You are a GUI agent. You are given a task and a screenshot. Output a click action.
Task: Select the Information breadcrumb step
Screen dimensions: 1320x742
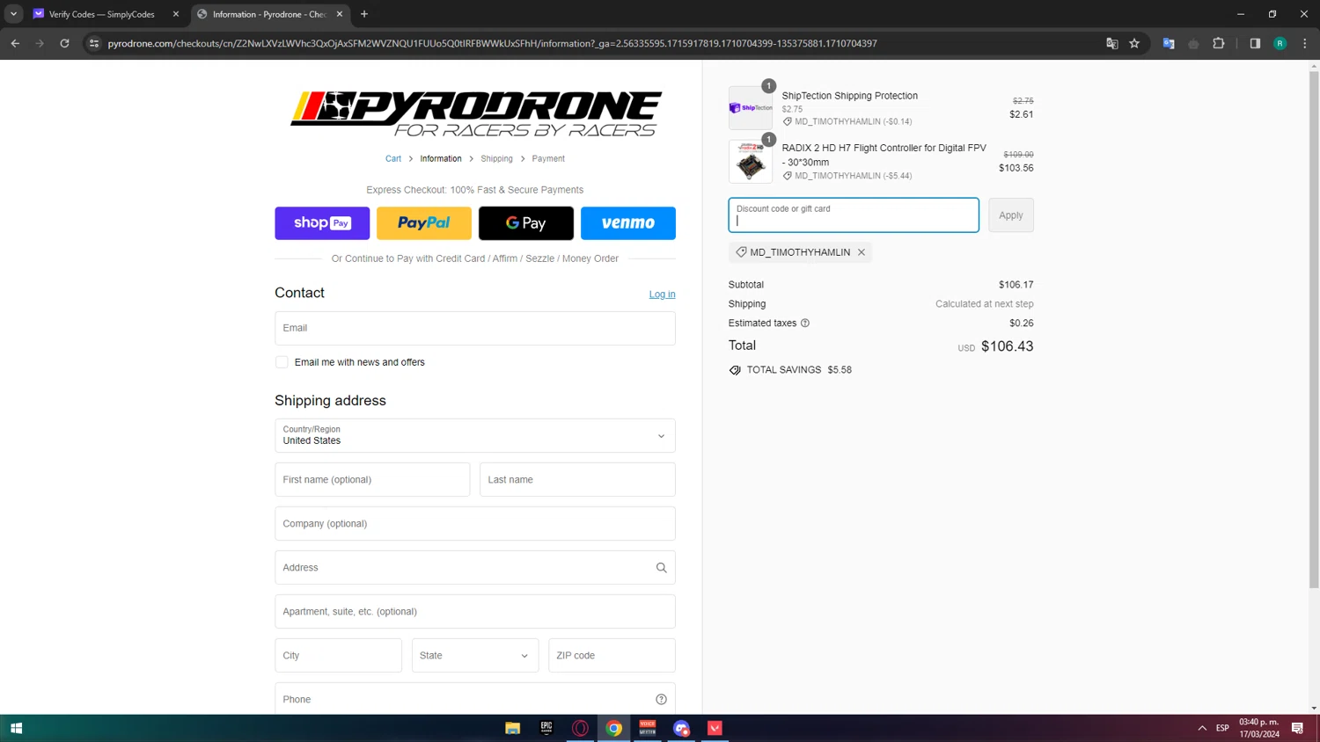441,159
